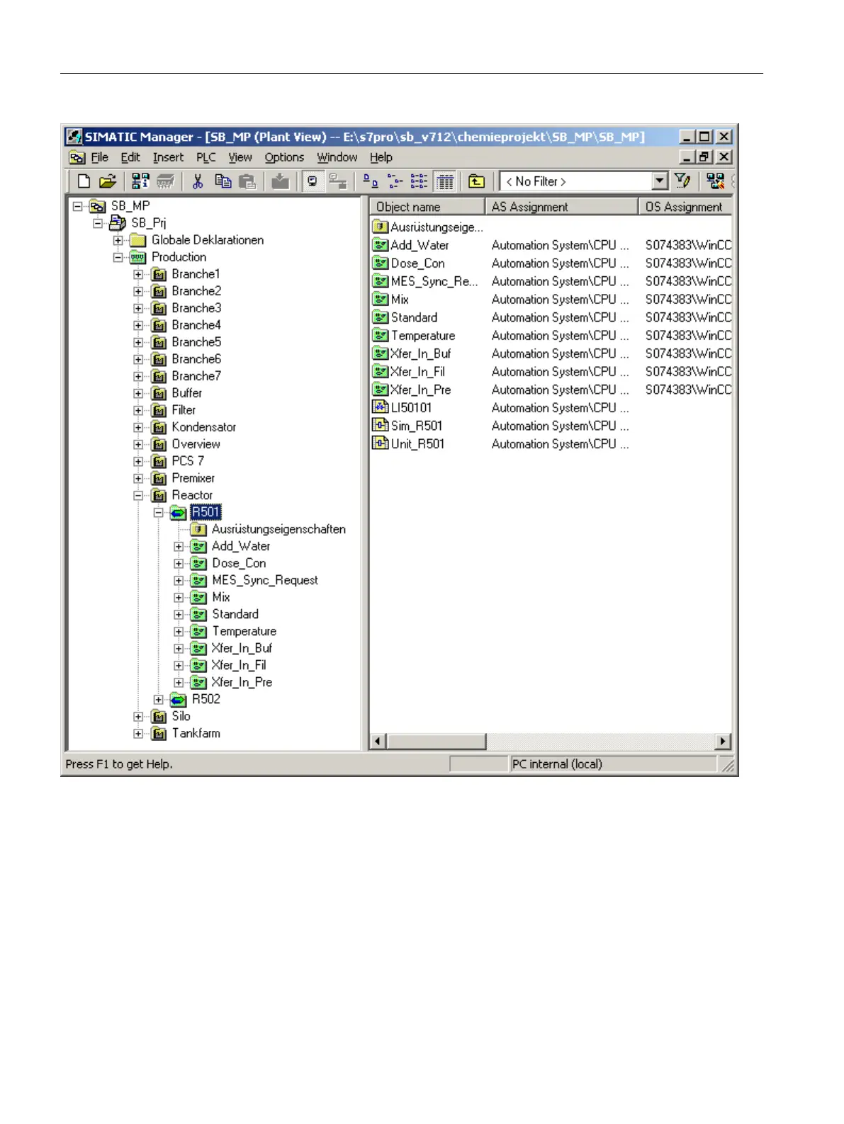The height and width of the screenshot is (1124, 844).
Task: Expand the Globale Deklarationen node
Action: [x=118, y=240]
